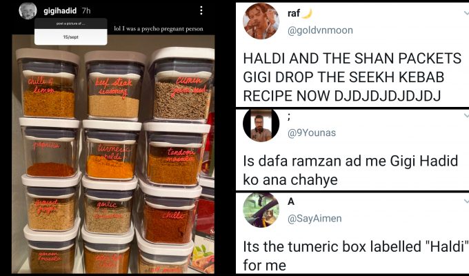
Task: Open raf's profile avatar
Action: [261, 21]
